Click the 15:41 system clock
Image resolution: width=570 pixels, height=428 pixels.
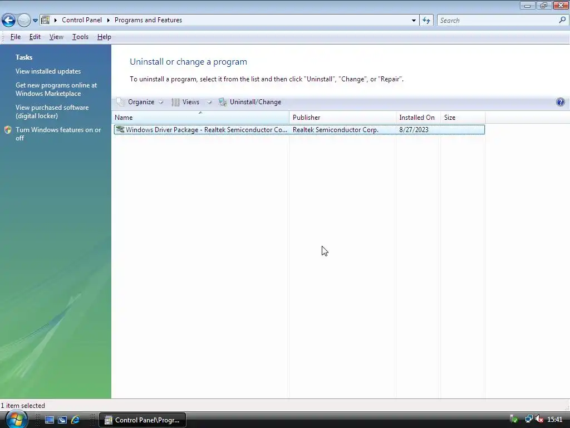pyautogui.click(x=555, y=420)
